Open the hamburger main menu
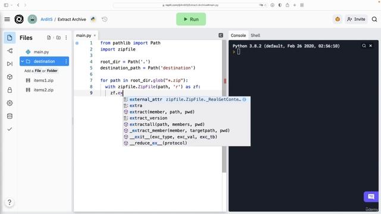The image size is (381, 214). pyautogui.click(x=7, y=19)
